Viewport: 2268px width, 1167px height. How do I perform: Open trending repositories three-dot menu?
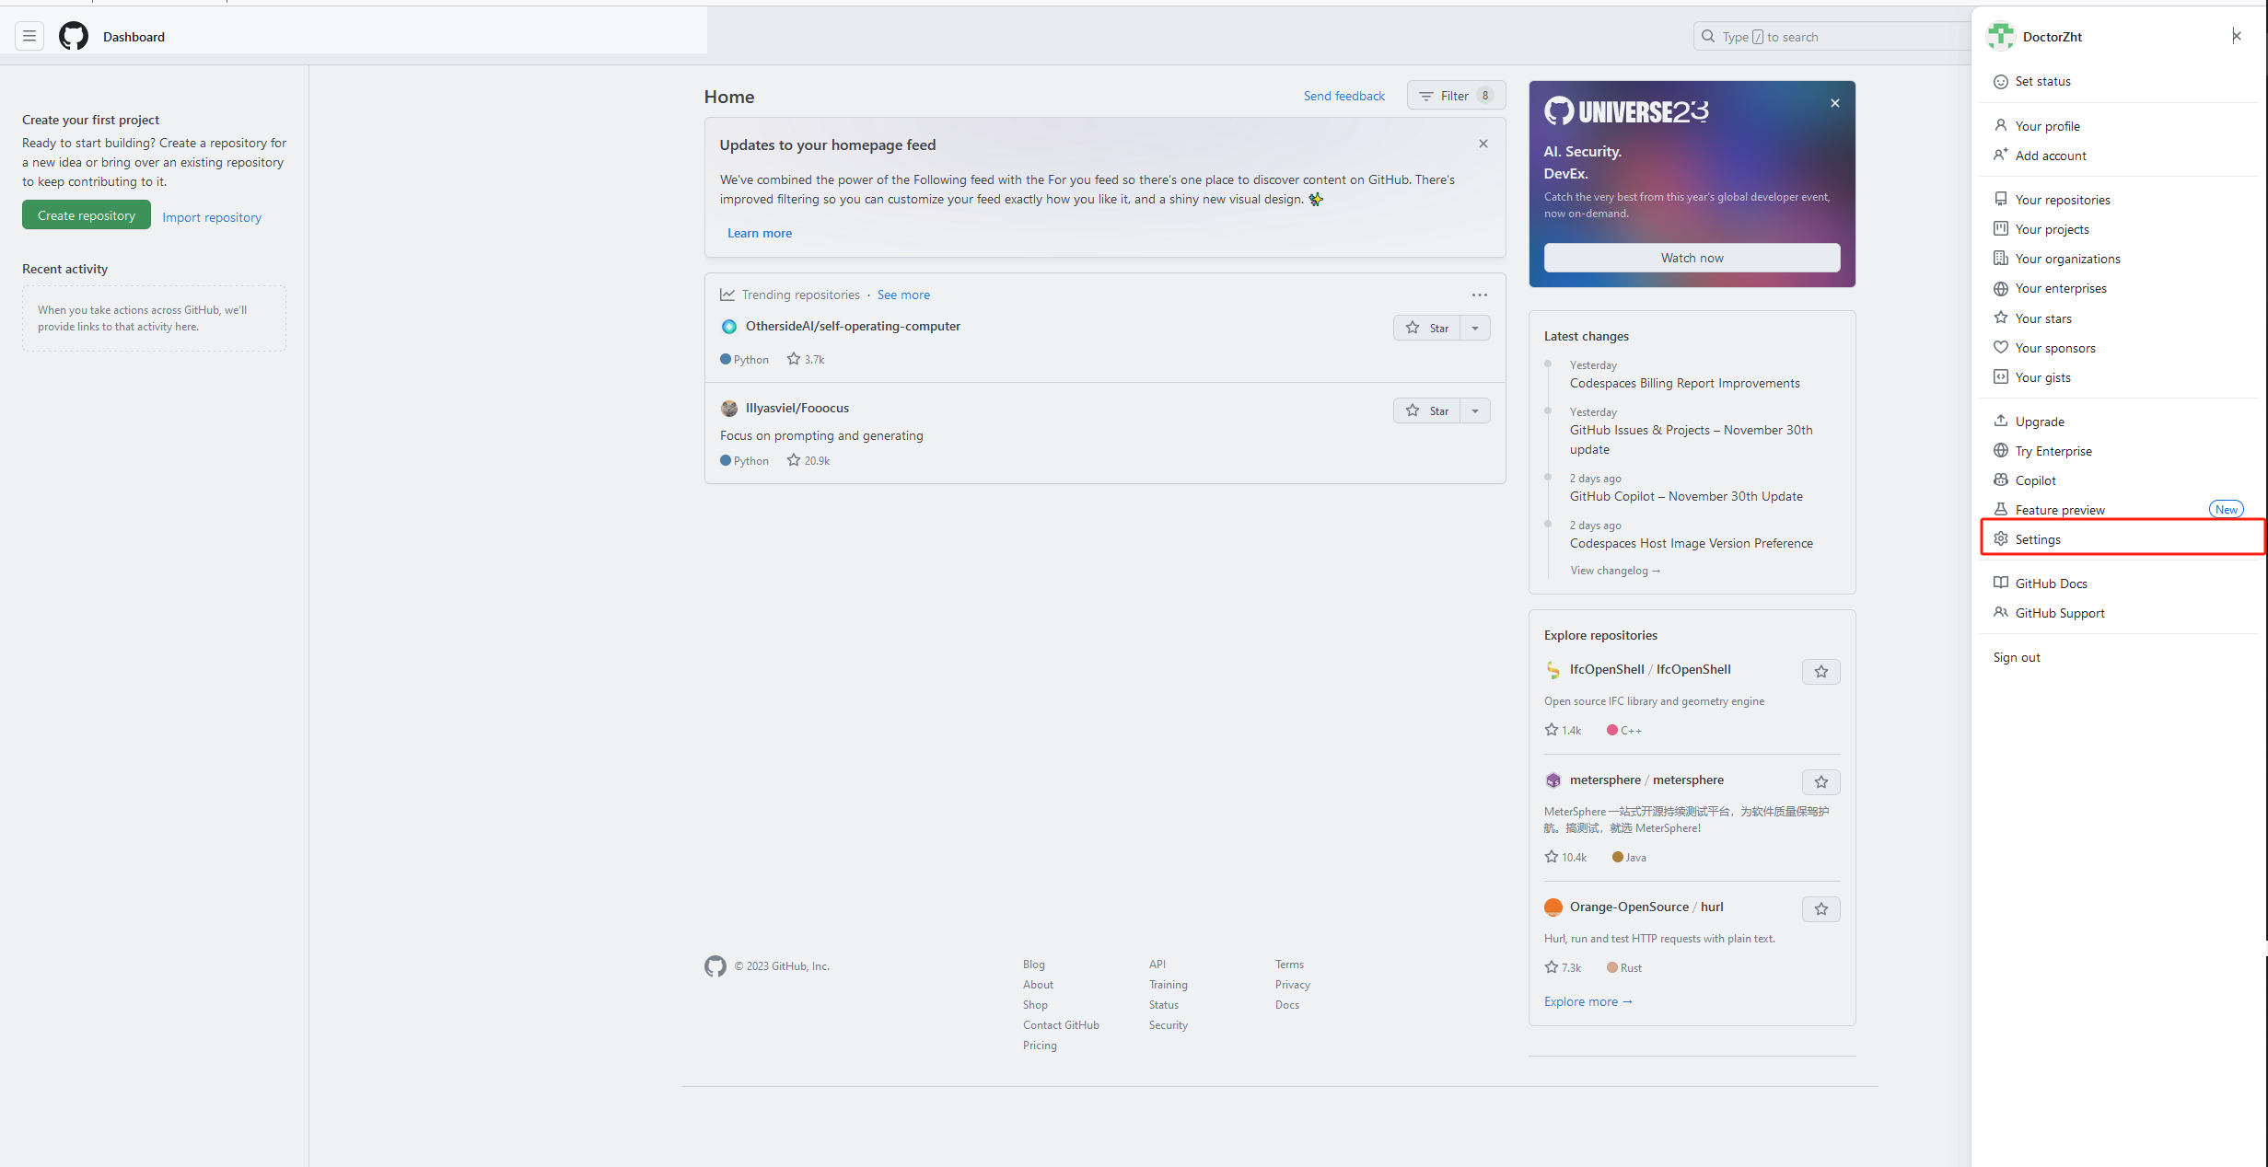(x=1479, y=295)
